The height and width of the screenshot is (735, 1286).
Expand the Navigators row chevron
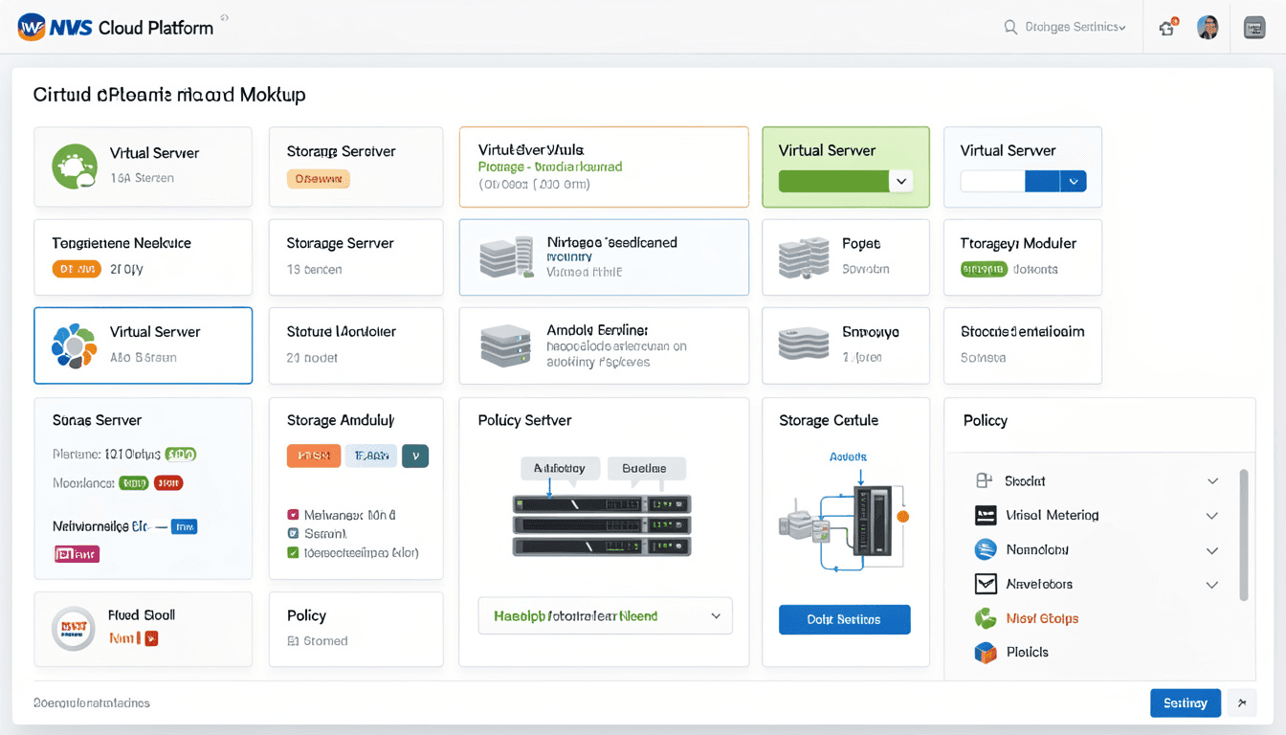click(1212, 584)
